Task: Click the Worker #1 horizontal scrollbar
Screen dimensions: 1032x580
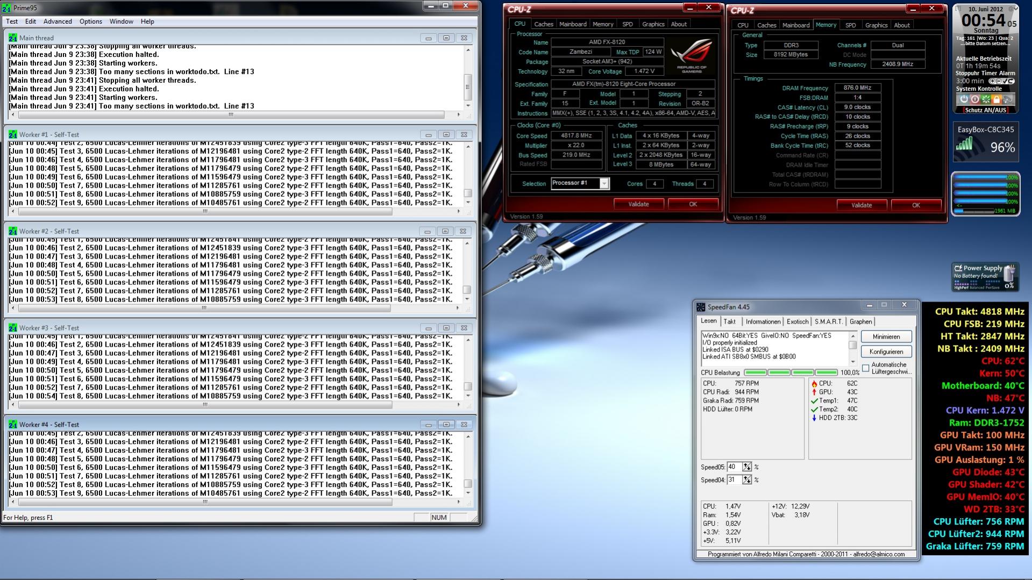Action: [236, 212]
